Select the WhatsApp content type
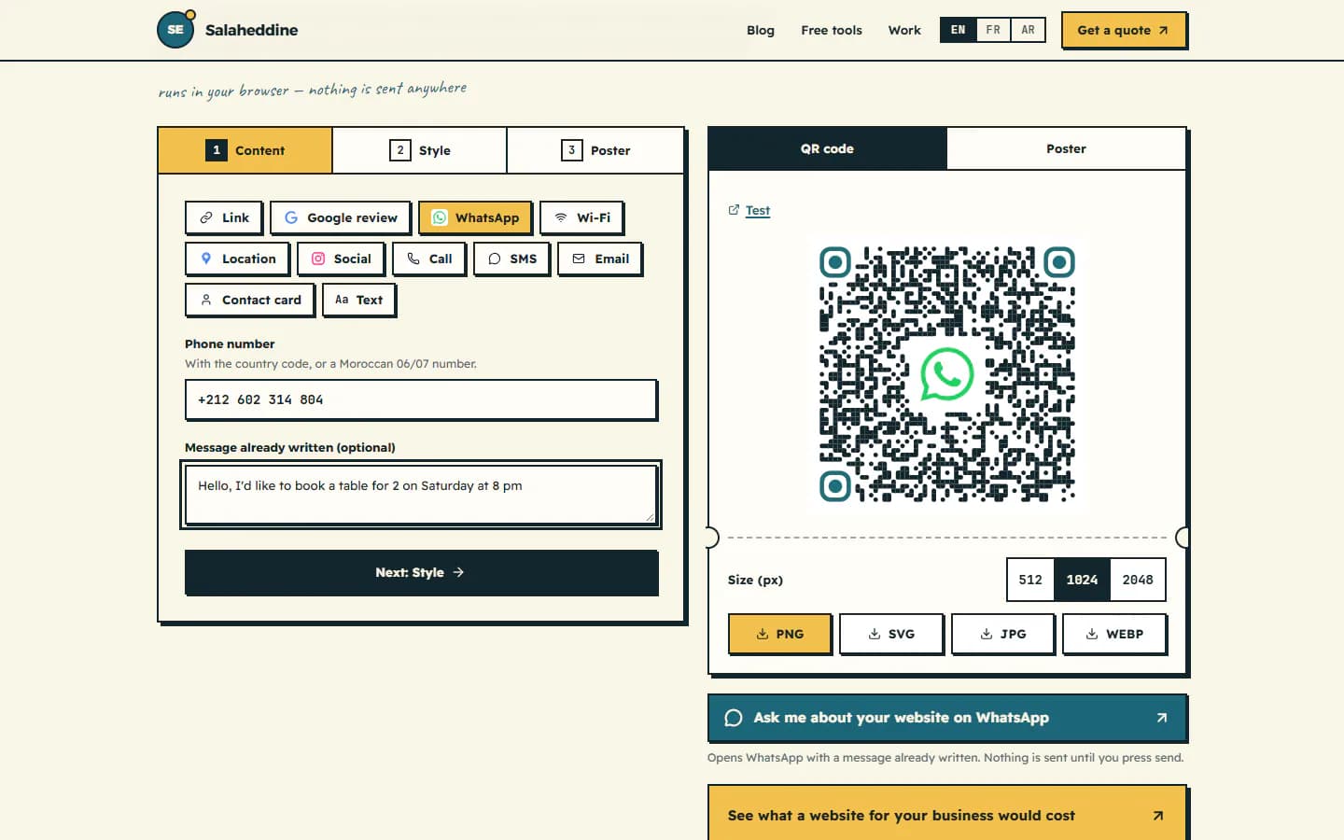 (x=475, y=217)
